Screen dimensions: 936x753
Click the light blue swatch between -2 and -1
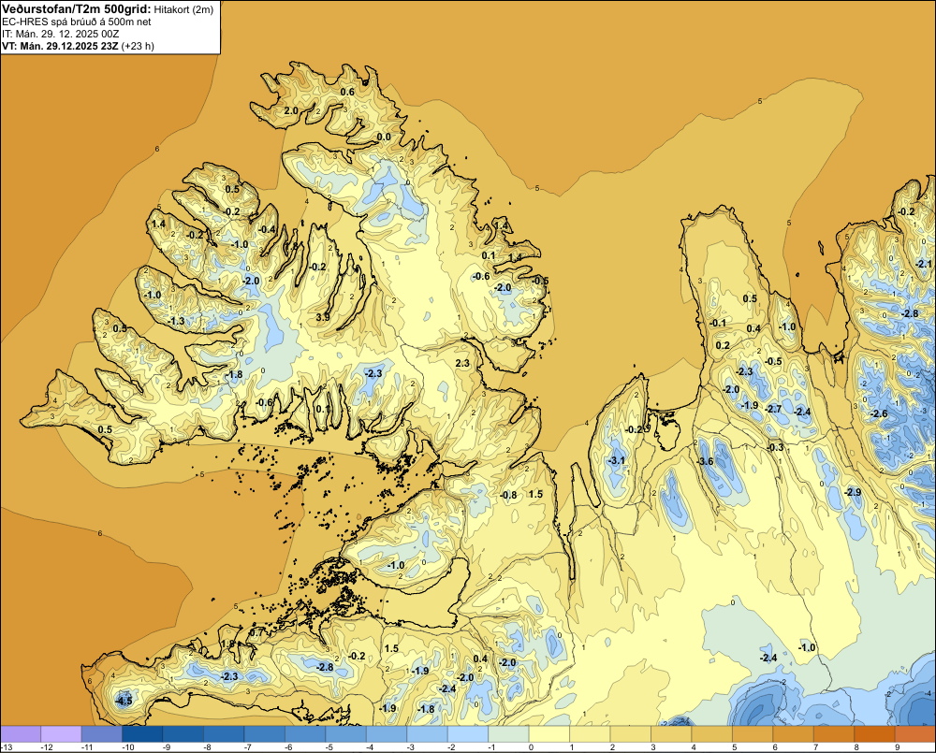468,734
